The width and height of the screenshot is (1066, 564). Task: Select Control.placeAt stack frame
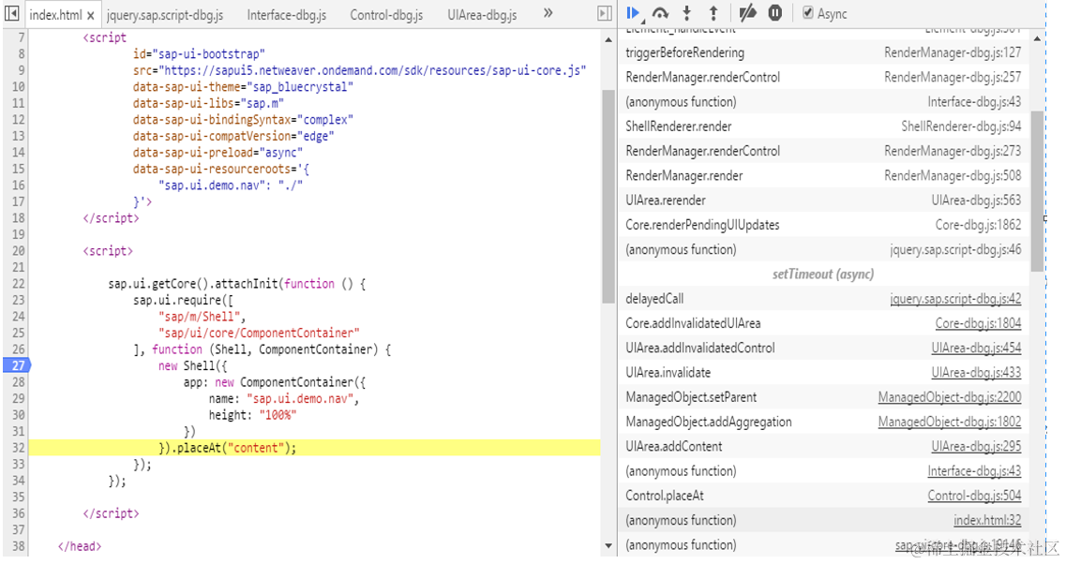tap(823, 496)
